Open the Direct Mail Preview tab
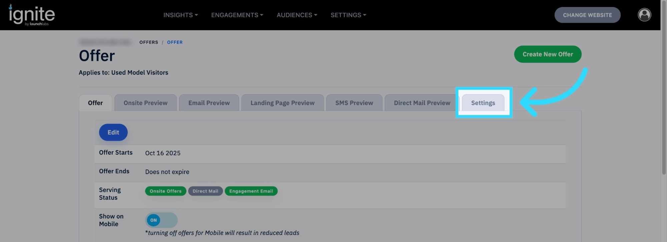This screenshot has height=242, width=667. click(422, 103)
